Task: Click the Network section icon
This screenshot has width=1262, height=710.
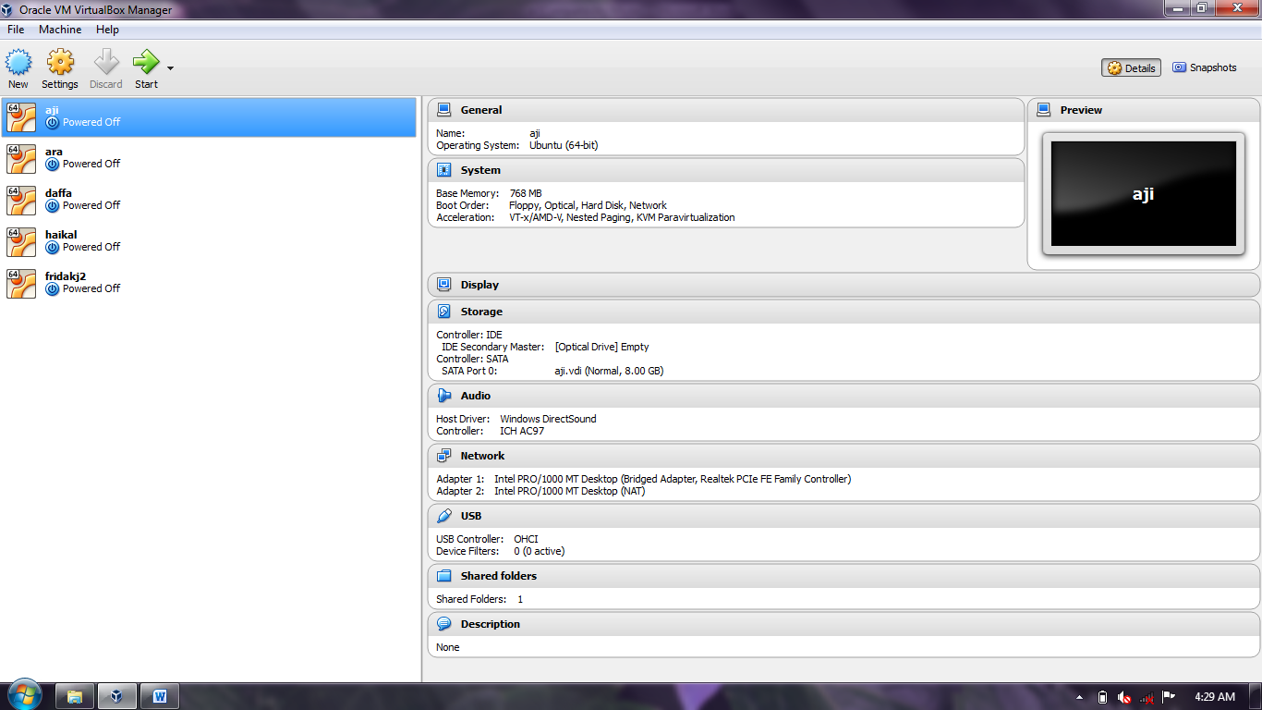Action: [443, 456]
